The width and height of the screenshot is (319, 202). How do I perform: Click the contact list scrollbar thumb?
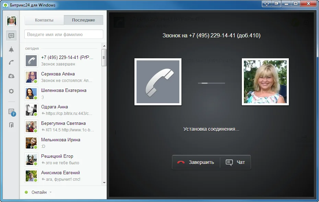coord(104,57)
